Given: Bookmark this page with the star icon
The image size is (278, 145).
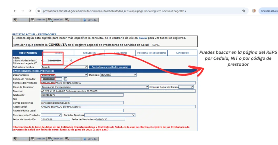Looking at the screenshot, I should click(244, 11).
